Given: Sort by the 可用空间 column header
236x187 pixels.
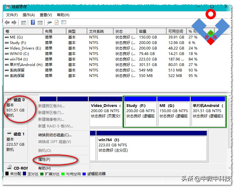Looking at the screenshot, I should 176,31.
